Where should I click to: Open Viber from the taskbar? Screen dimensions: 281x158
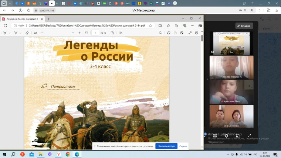point(50,154)
